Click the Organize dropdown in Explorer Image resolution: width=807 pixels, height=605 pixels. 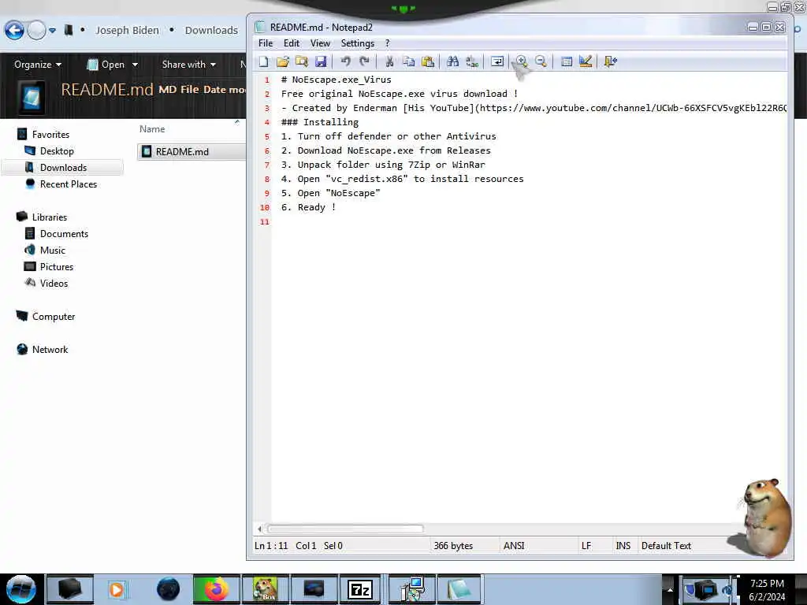pos(38,65)
